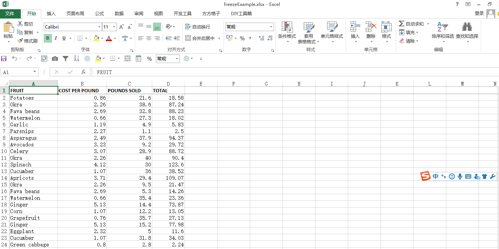Screen dimensions: 499x249
Task: Click the underline U button
Action: click(64, 38)
